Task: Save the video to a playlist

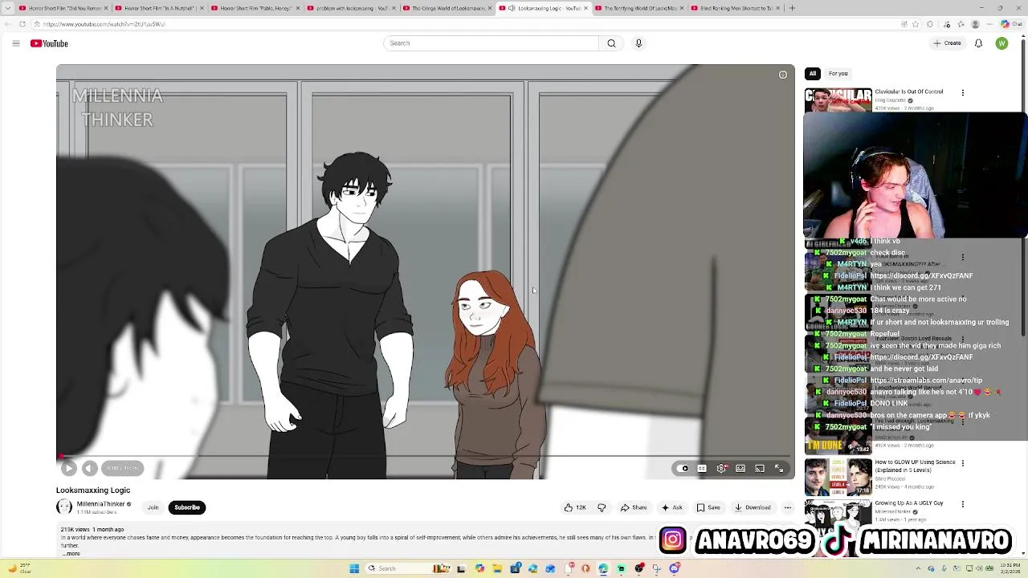Action: [708, 507]
